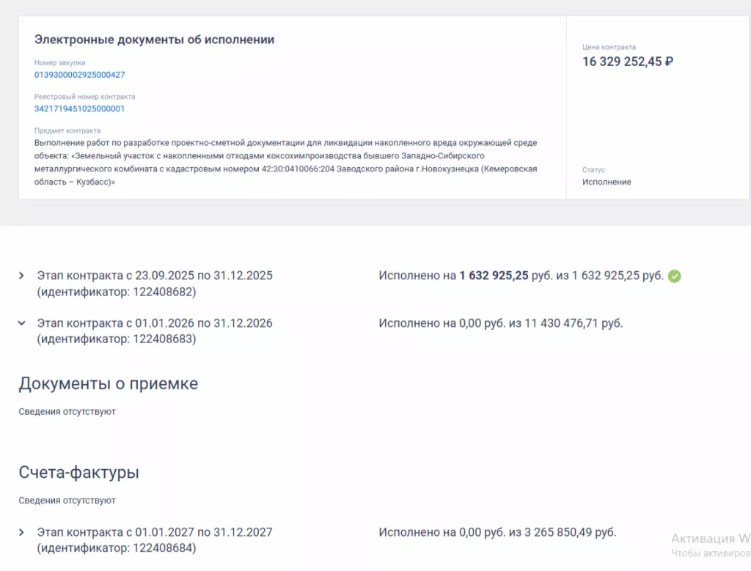Collapse the stage starting 01.01.2026
Image resolution: width=751 pixels, height=571 pixels.
coord(22,323)
